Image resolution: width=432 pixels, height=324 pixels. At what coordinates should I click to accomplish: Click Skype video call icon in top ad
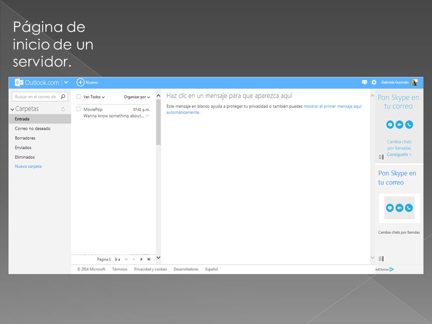pos(400,125)
